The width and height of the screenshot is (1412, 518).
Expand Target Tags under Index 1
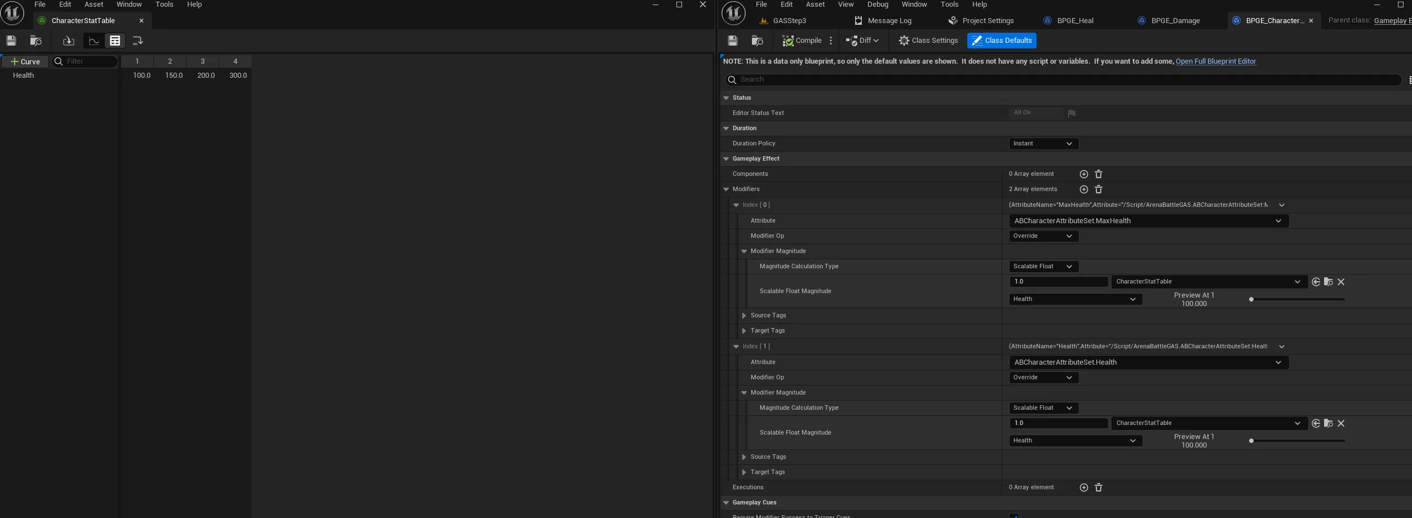tap(744, 472)
